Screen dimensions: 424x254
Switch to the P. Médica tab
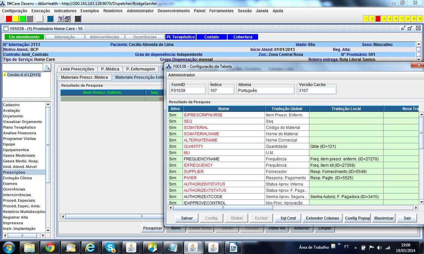coord(110,69)
